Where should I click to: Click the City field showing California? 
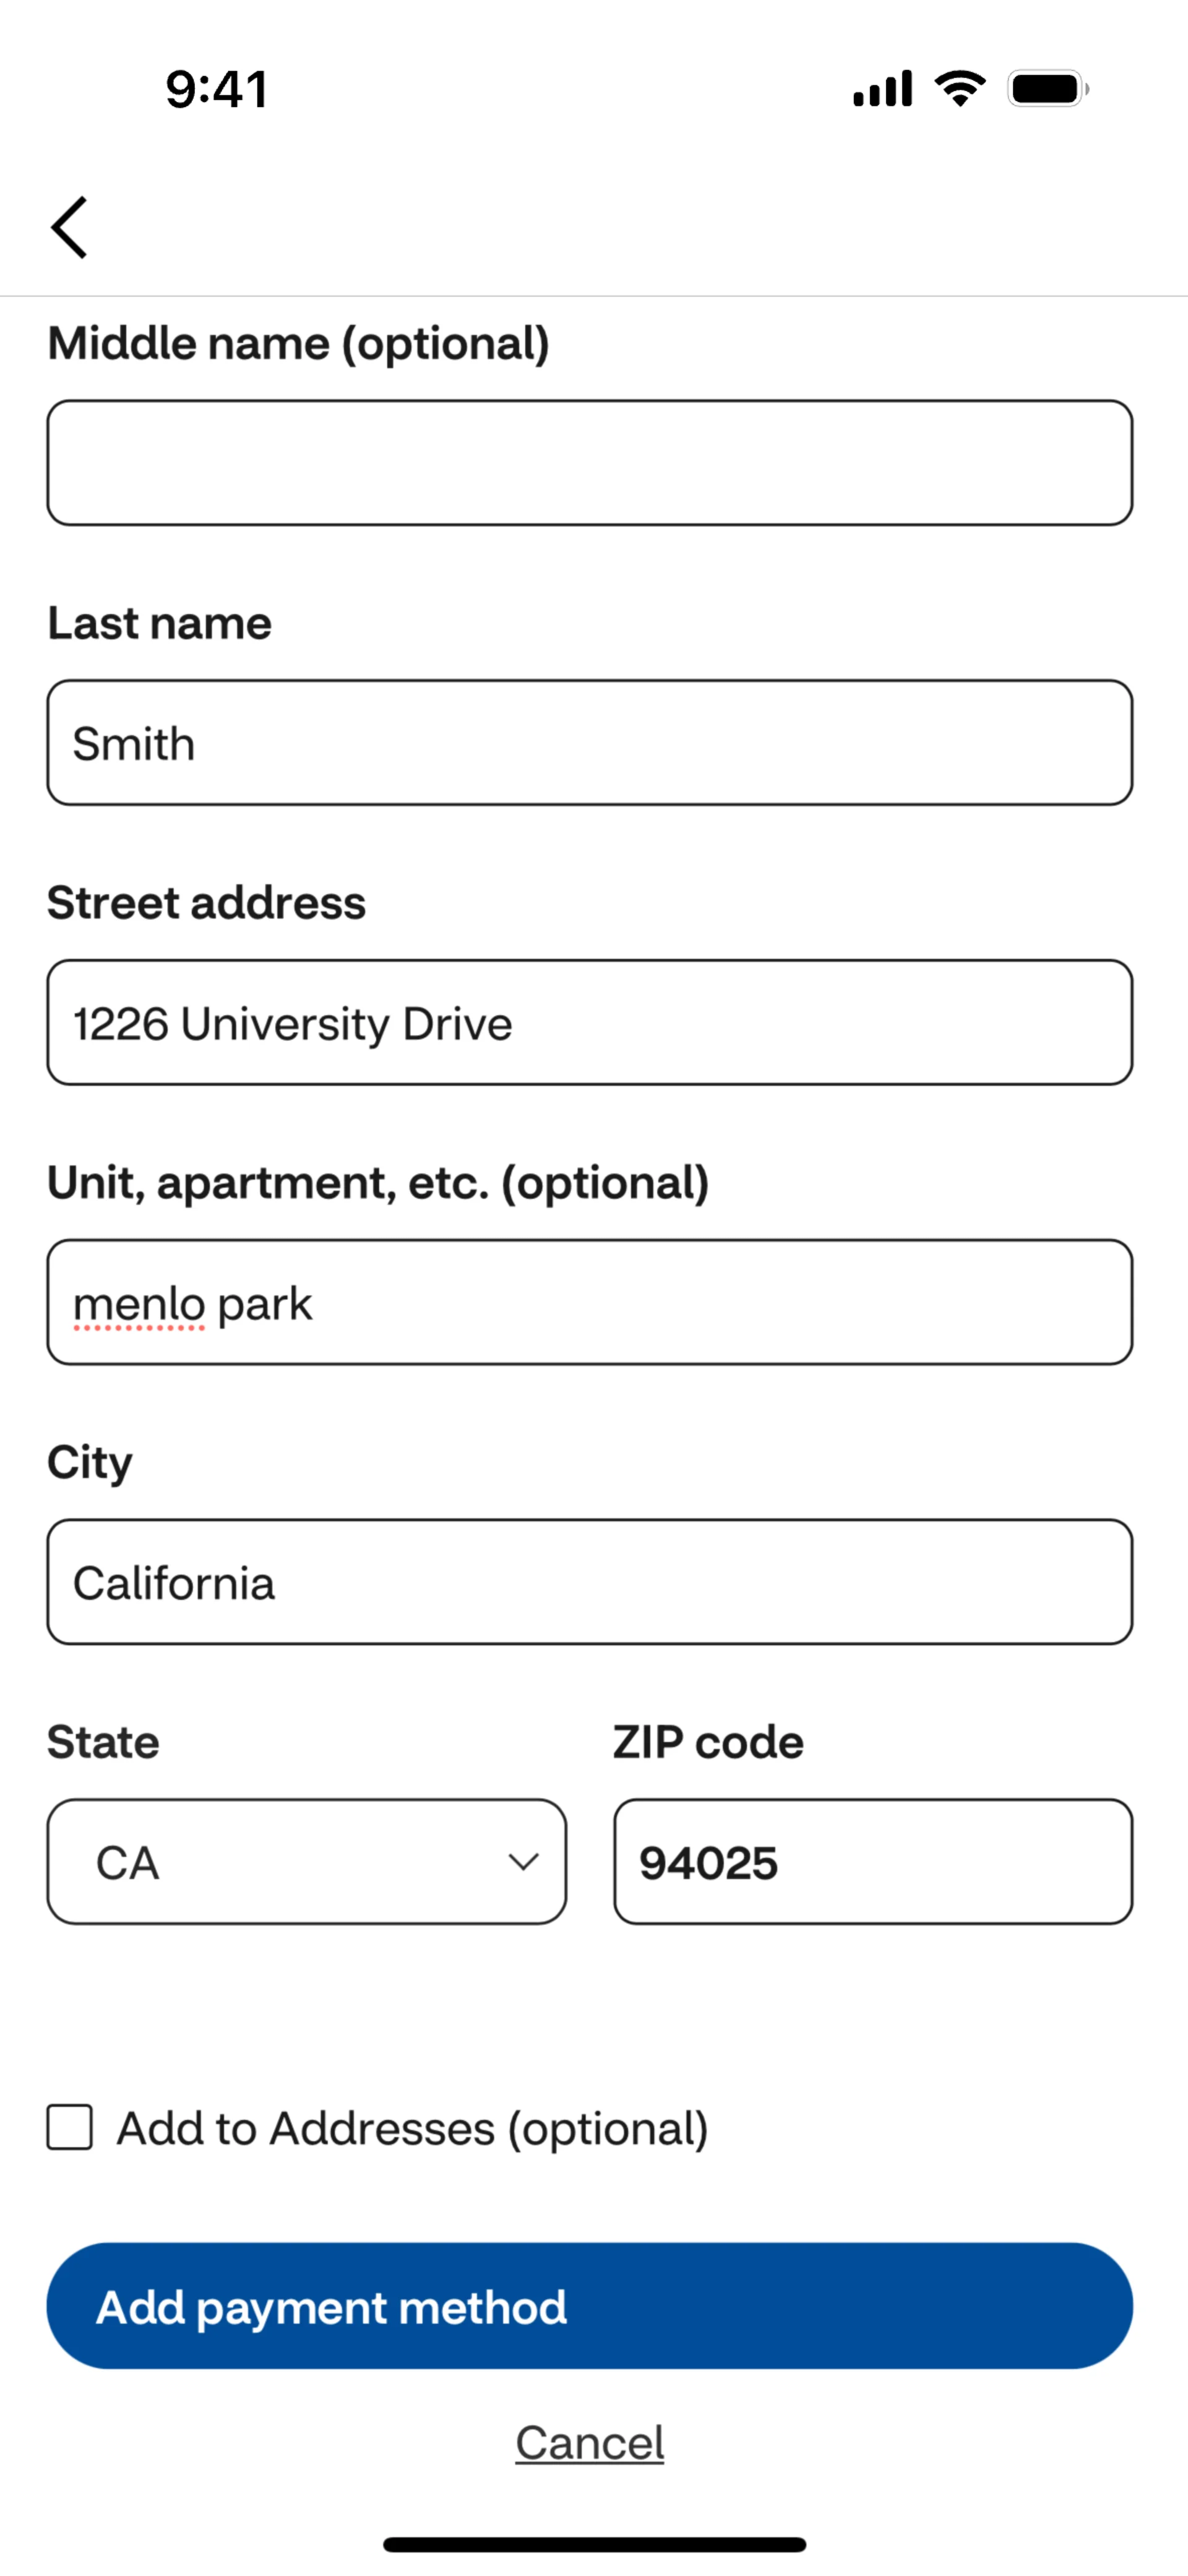590,1582
